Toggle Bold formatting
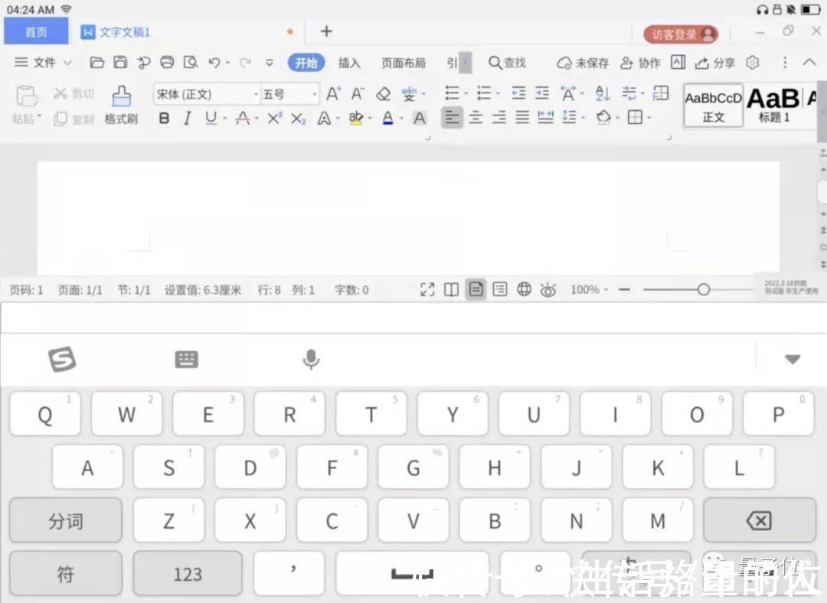Viewport: 827px width, 603px height. click(163, 119)
